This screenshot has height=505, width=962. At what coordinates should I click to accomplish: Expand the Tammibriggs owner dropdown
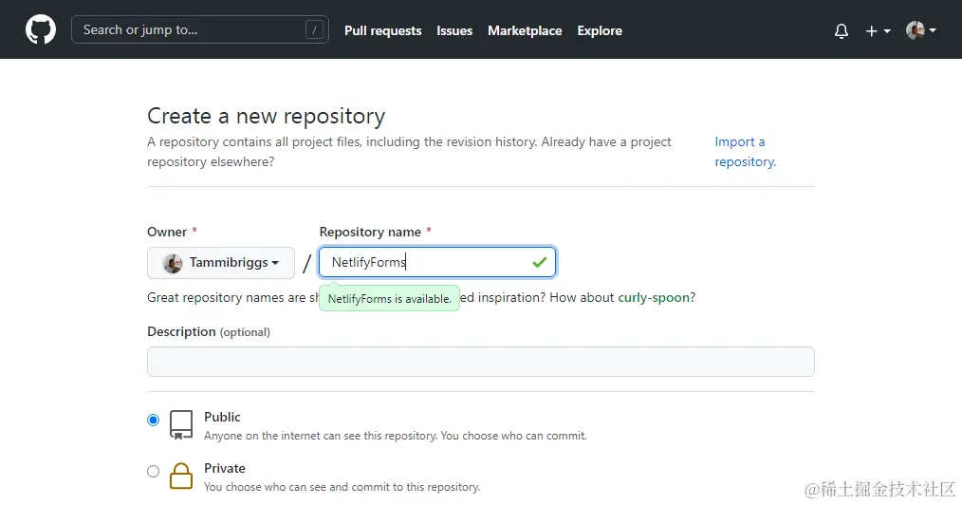pyautogui.click(x=221, y=263)
